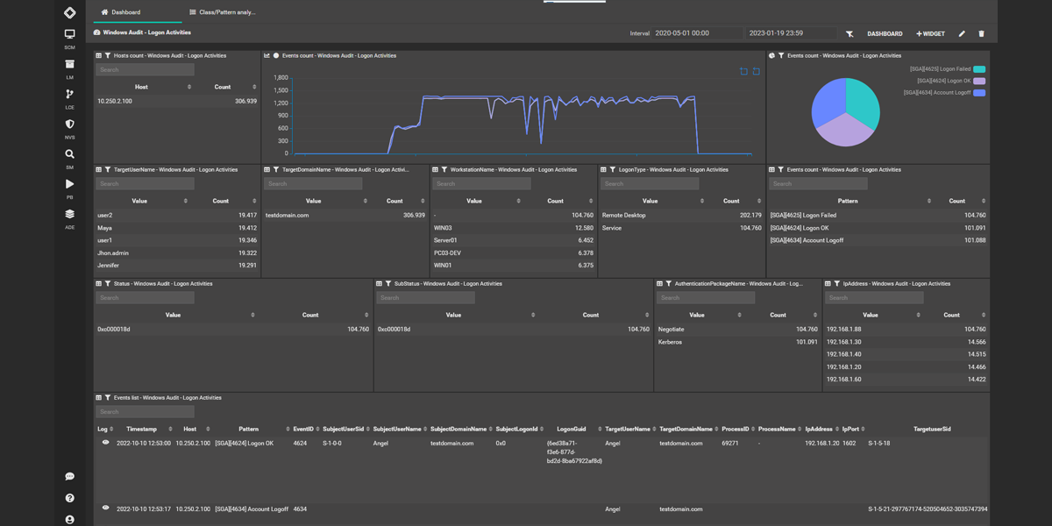Select the LCE branch icon
The width and height of the screenshot is (1052, 526).
pyautogui.click(x=69, y=95)
